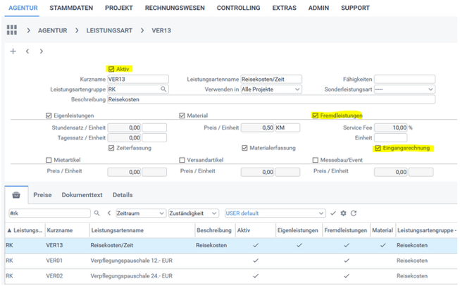This screenshot has width=460, height=286.
Task: Toggle the Fremdleistungen checkbox
Action: [315, 115]
